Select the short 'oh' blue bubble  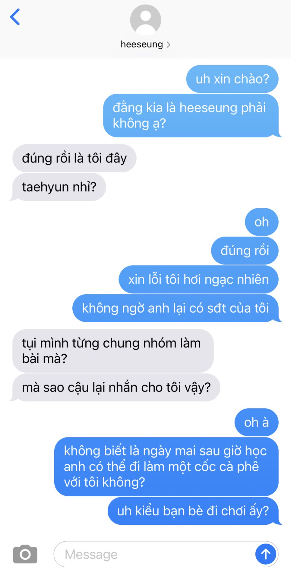click(262, 222)
